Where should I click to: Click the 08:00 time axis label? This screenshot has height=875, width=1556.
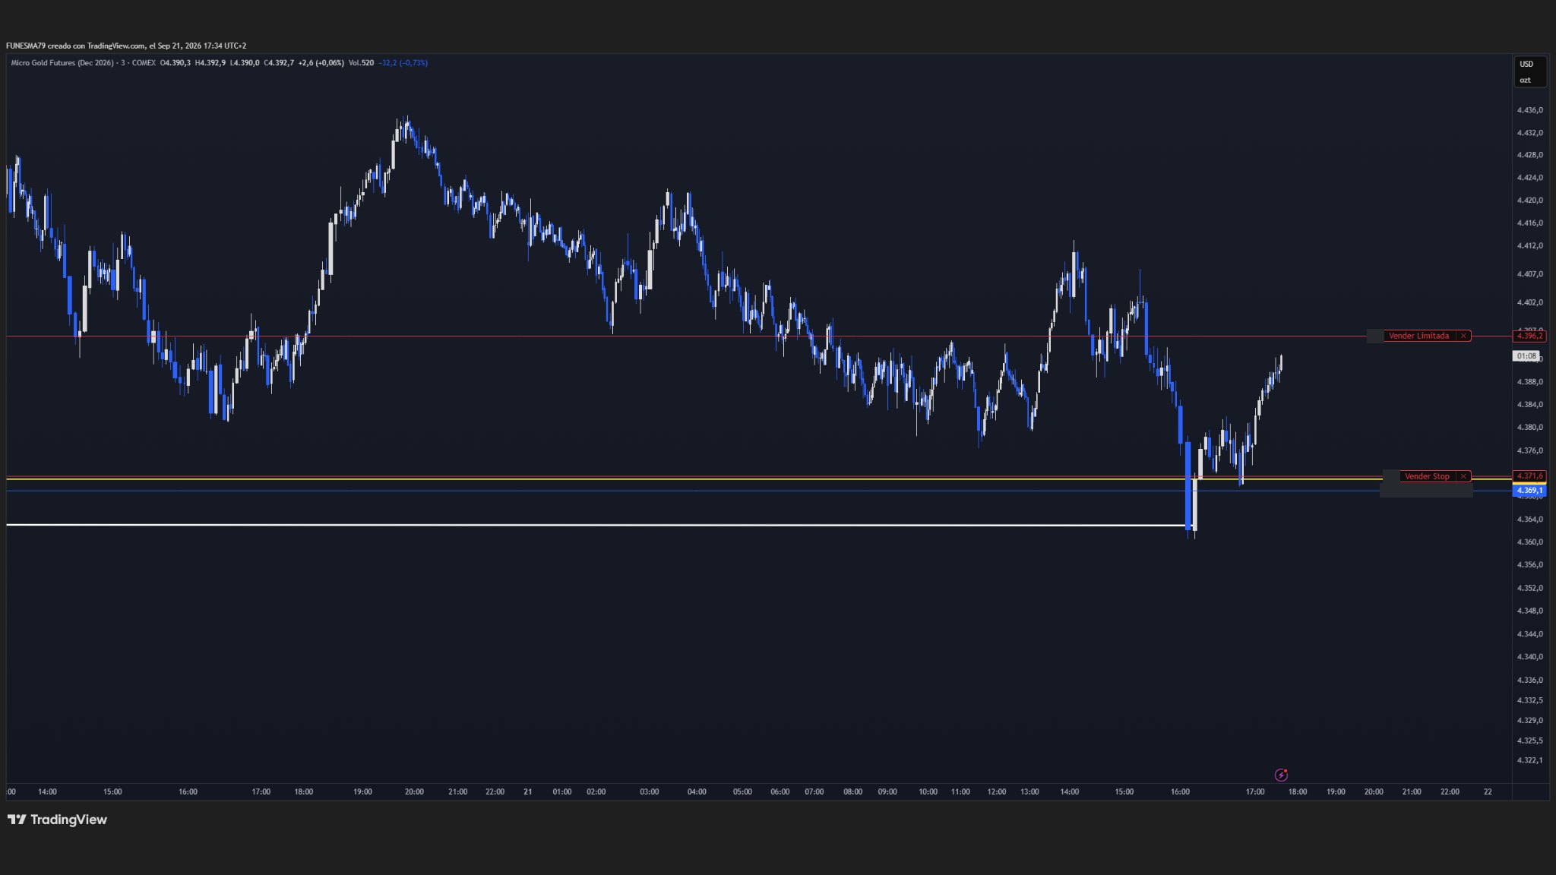(x=852, y=791)
